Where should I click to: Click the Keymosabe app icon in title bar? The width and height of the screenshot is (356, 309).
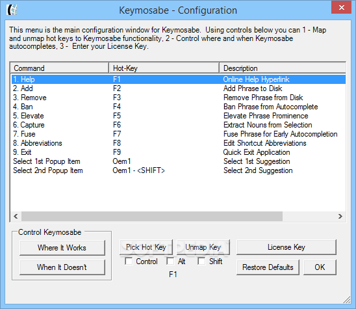[x=12, y=10]
